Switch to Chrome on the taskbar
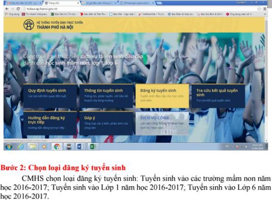The image size is (272, 200). click(x=57, y=147)
